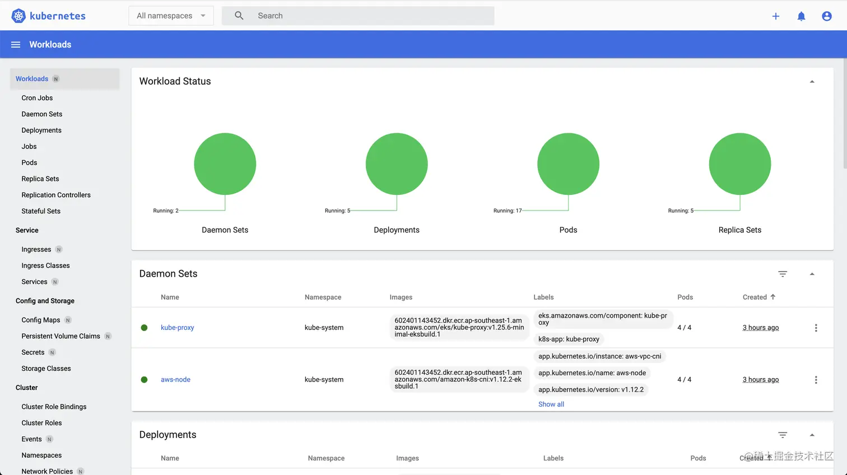Go to Secrets in sidebar
The height and width of the screenshot is (475, 847).
pyautogui.click(x=33, y=353)
